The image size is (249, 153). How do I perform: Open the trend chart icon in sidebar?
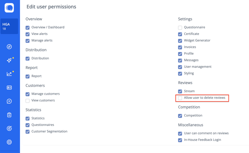tap(9, 74)
